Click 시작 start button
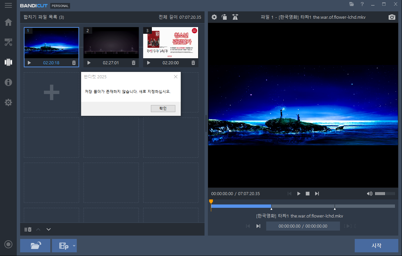This screenshot has height=256, width=402. (x=377, y=246)
